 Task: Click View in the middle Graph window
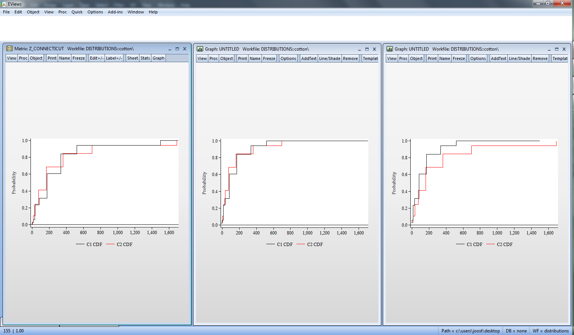coord(202,58)
